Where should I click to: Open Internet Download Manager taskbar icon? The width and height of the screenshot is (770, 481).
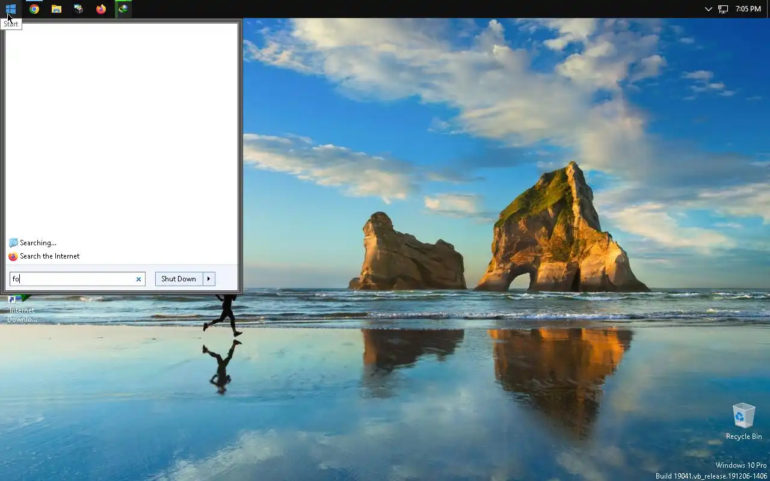point(123,9)
